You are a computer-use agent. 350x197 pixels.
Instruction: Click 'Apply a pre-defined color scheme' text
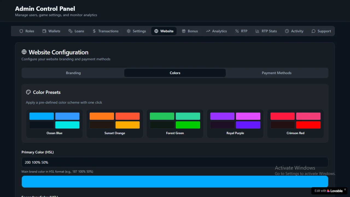[x=64, y=102]
